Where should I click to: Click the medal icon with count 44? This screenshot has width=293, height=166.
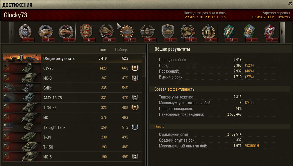[x=148, y=32]
